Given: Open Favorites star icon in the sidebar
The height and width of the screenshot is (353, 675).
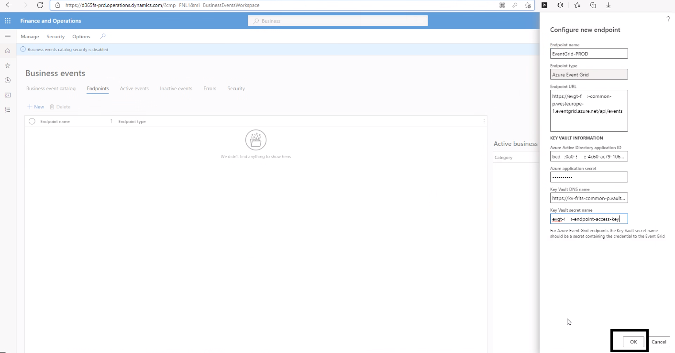Looking at the screenshot, I should click(7, 66).
